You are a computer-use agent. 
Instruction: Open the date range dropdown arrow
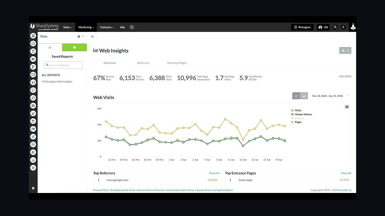[x=348, y=96]
